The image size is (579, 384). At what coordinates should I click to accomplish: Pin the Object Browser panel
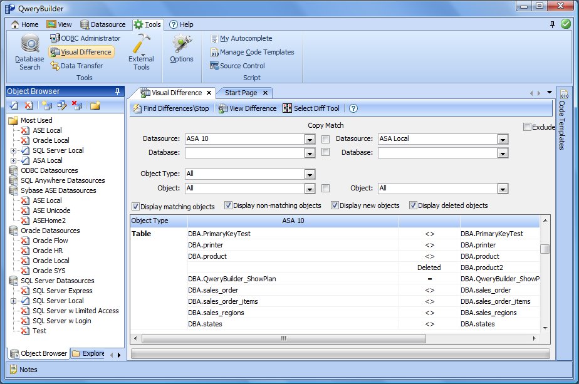[117, 91]
